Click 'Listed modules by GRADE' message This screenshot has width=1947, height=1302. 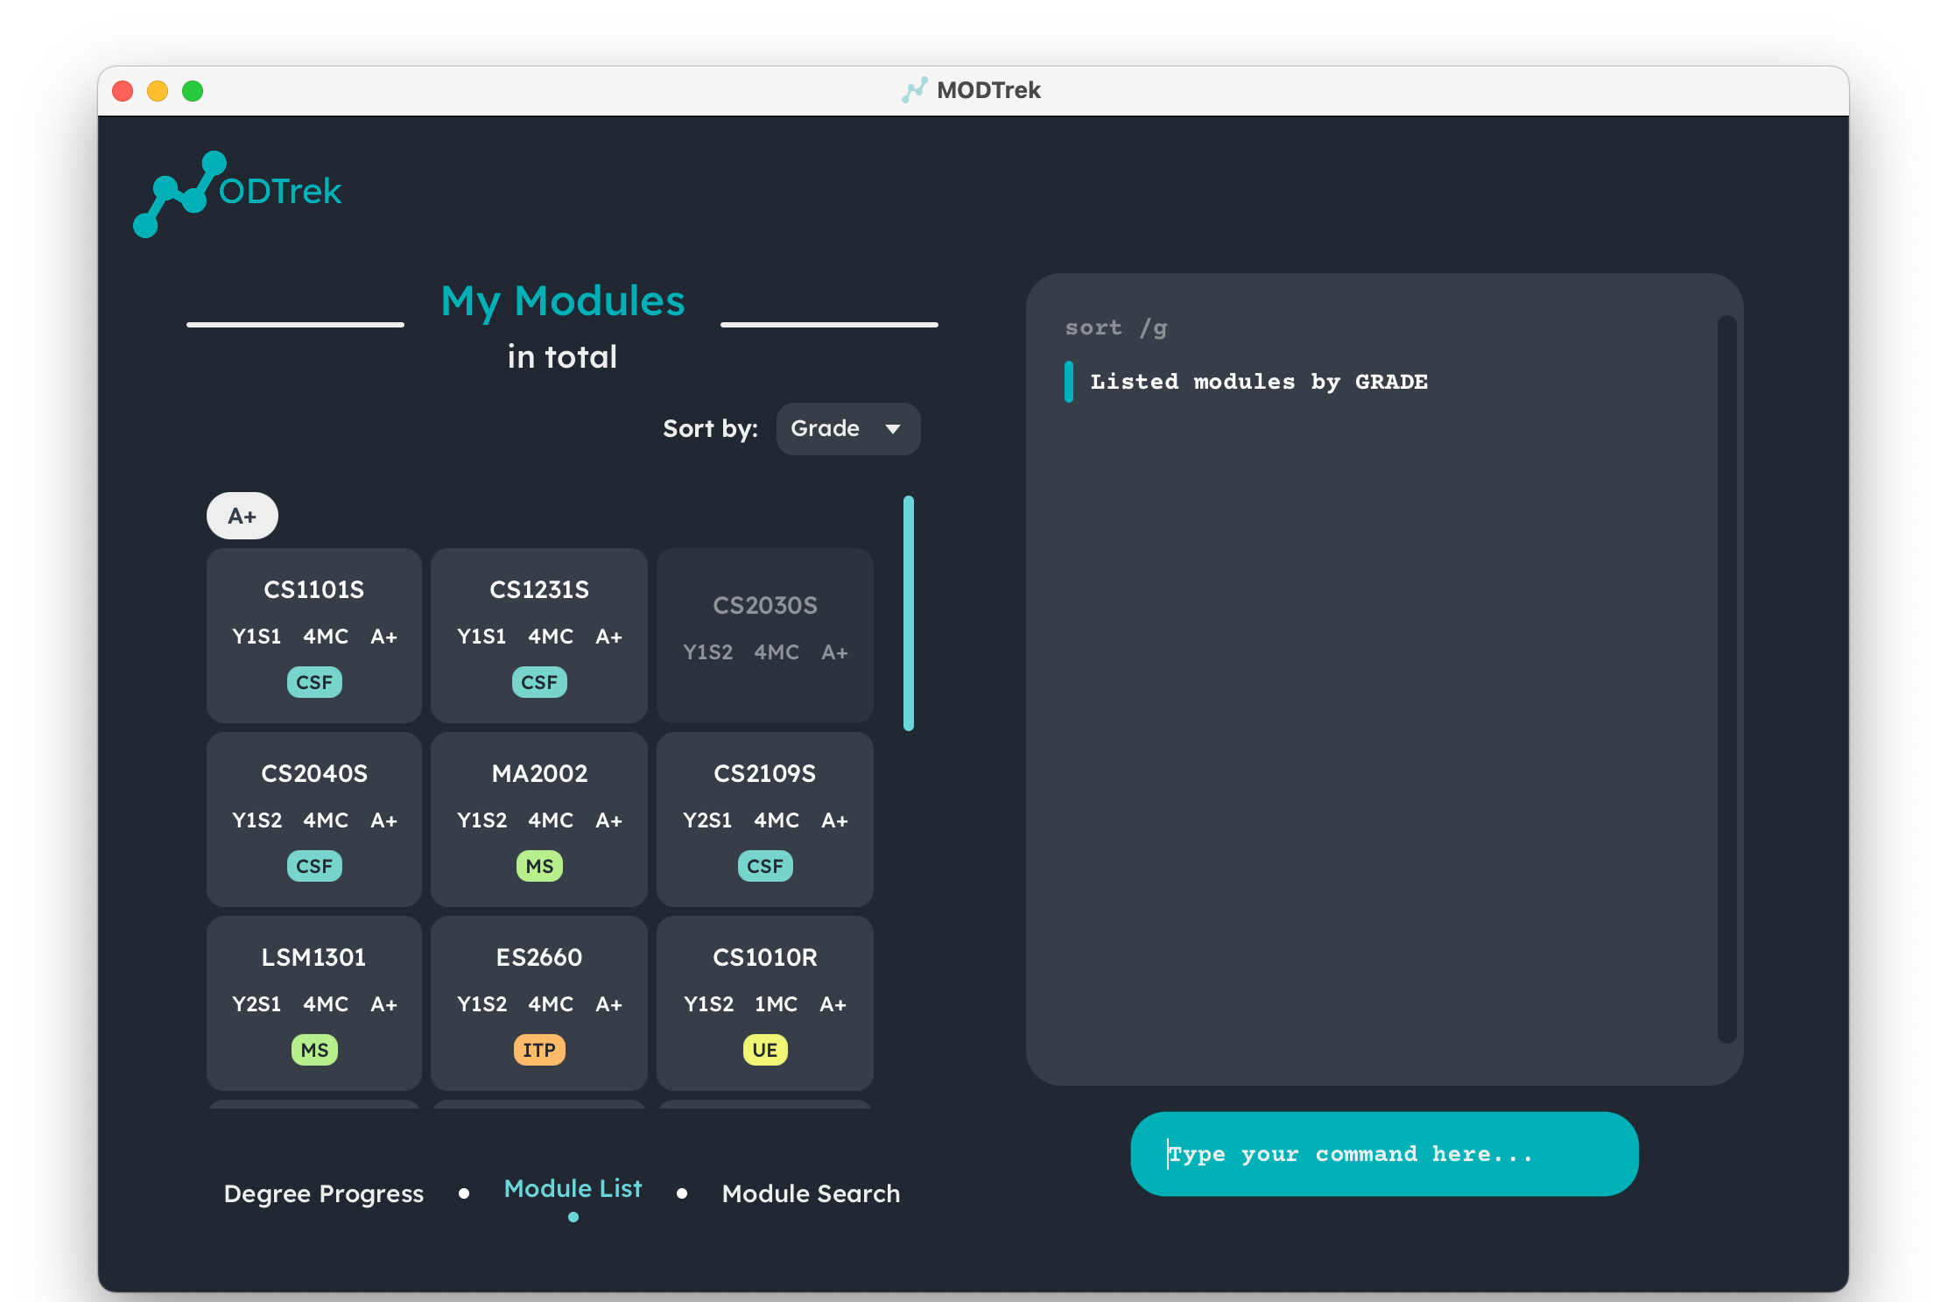(1259, 382)
